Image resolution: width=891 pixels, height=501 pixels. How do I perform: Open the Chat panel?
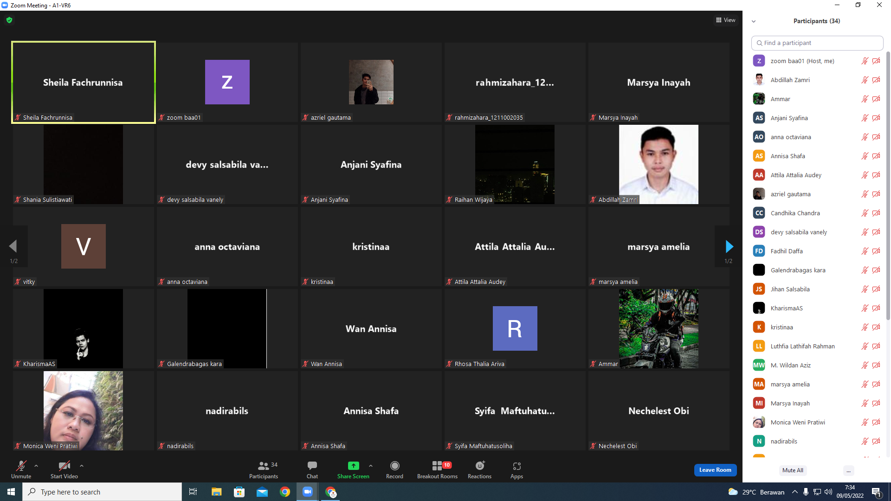[312, 469]
